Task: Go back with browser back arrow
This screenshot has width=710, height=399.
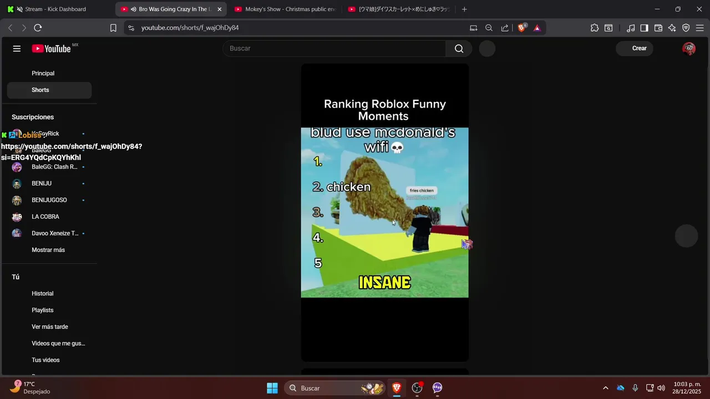Action: tap(10, 28)
